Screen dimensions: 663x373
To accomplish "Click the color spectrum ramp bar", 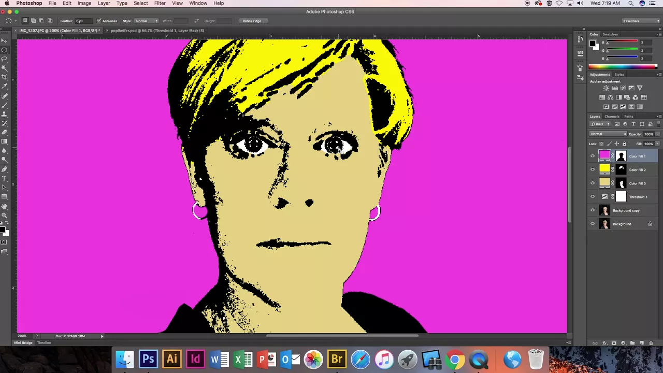I will point(623,67).
